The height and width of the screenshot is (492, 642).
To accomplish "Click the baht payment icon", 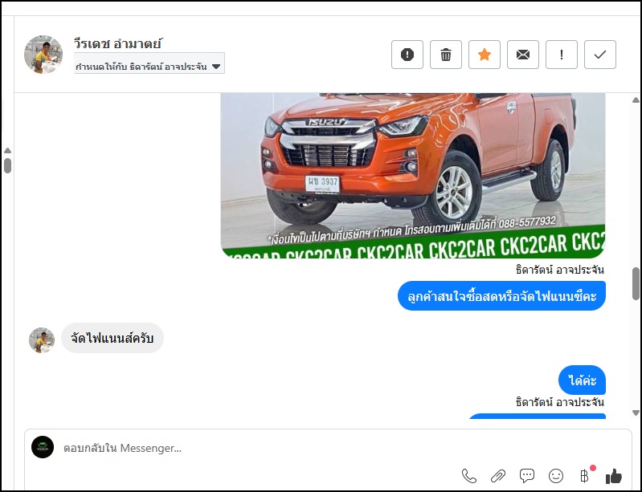I will [x=585, y=475].
